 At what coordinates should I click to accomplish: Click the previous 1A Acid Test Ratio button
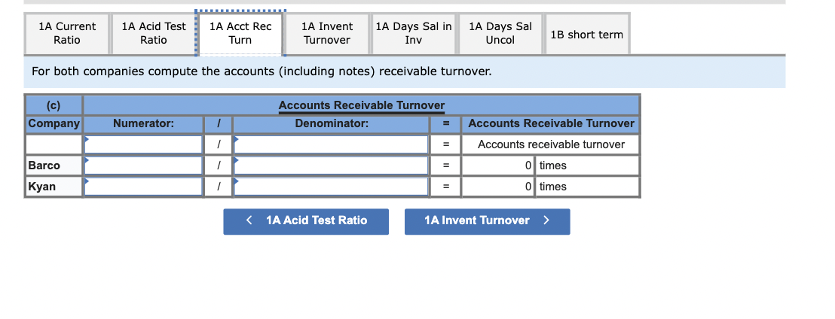pyautogui.click(x=306, y=221)
